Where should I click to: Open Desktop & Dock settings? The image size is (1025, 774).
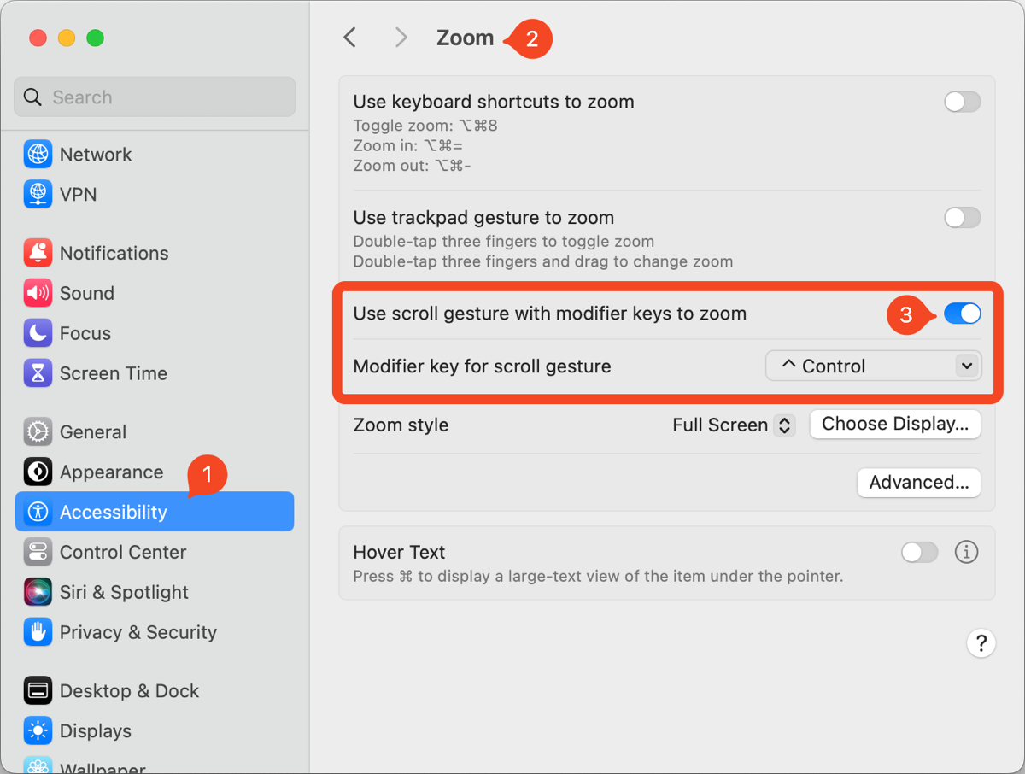[x=129, y=690]
